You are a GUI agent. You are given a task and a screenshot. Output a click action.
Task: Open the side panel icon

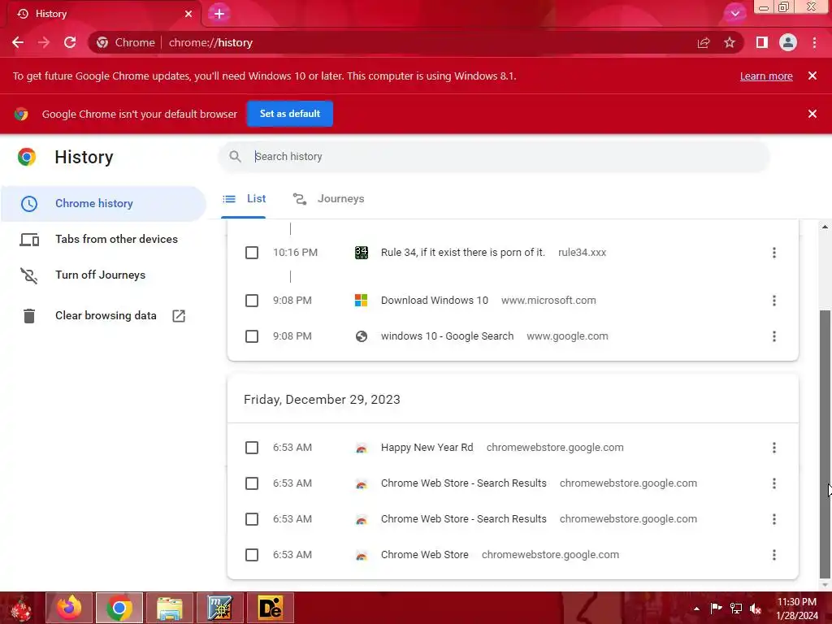[762, 42]
